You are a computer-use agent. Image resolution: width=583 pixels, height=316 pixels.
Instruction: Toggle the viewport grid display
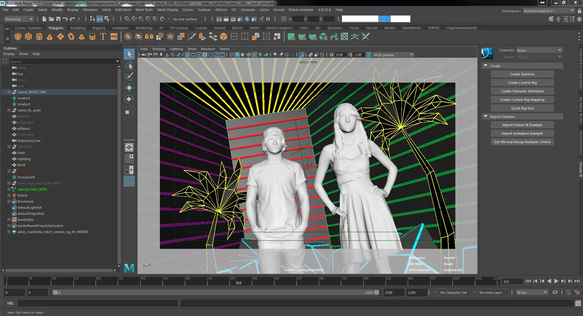188,55
